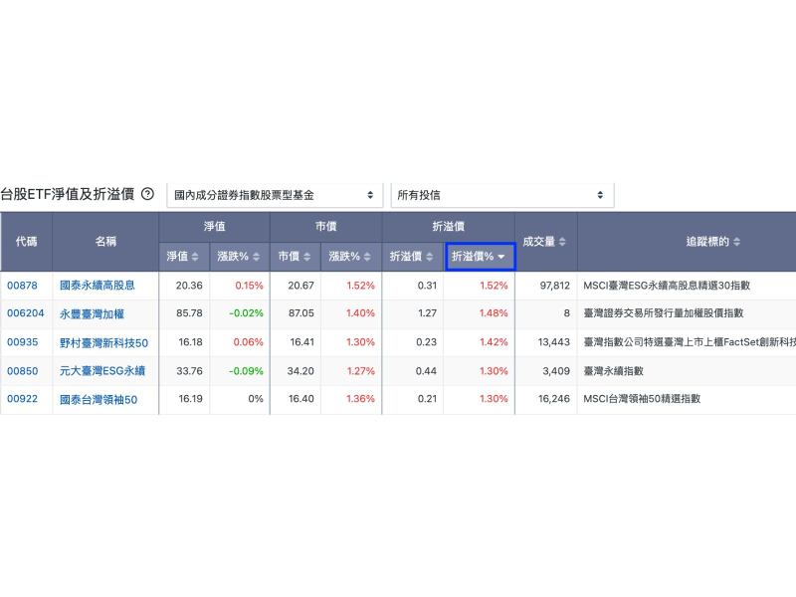The width and height of the screenshot is (796, 597).
Task: Open ETF code 00878 link
Action: 22,286
